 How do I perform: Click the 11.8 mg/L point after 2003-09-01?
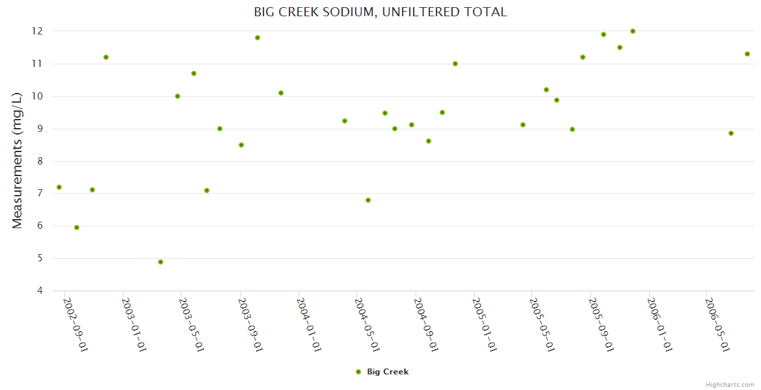coord(258,38)
